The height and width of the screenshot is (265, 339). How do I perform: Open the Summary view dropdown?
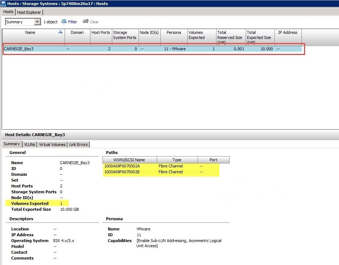pos(37,22)
